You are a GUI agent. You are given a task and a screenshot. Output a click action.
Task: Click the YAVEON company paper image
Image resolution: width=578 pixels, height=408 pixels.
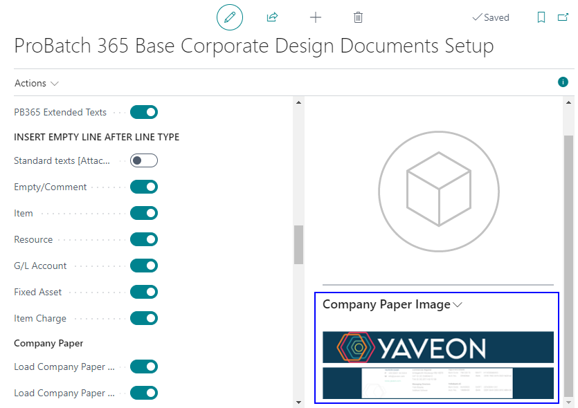[438, 365]
